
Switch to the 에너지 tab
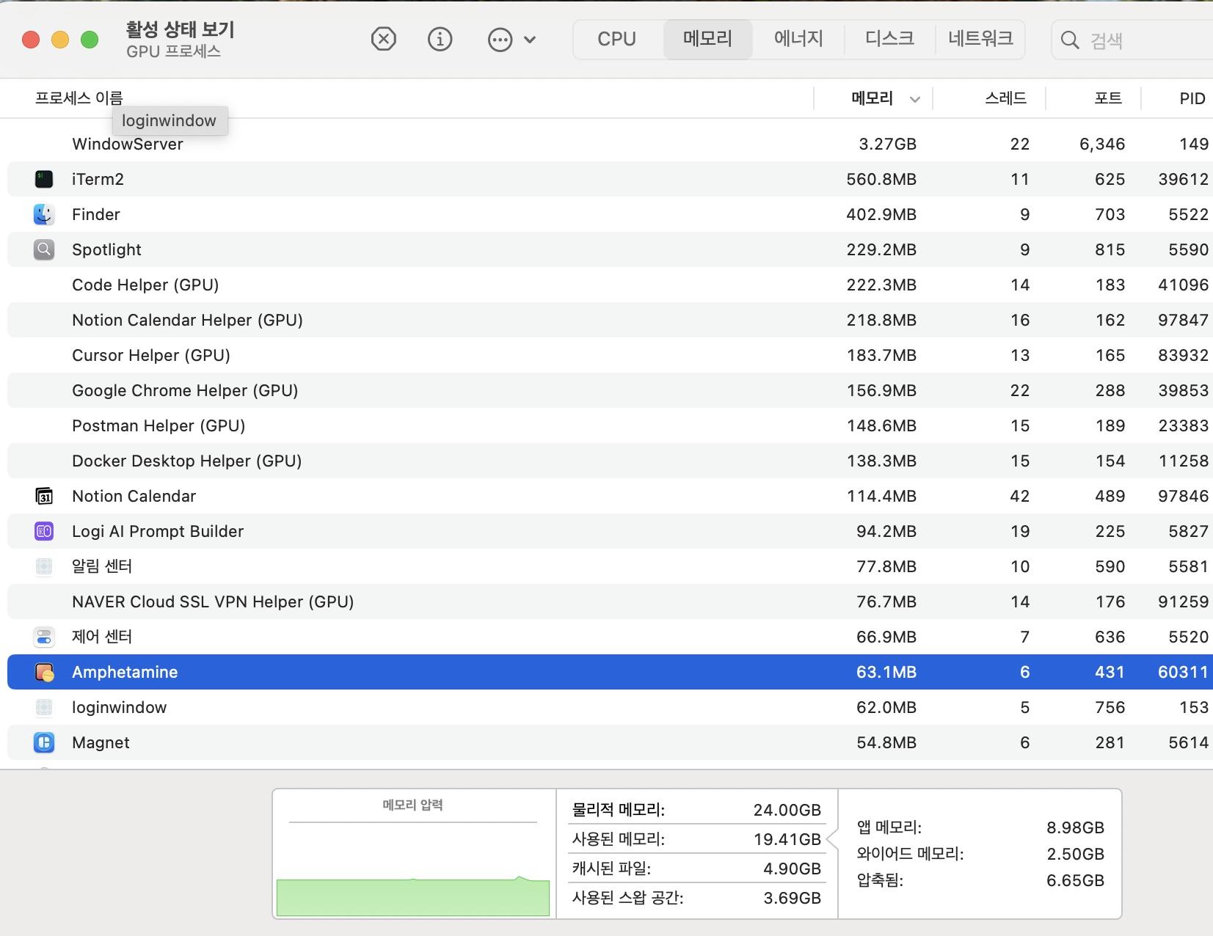coord(798,39)
